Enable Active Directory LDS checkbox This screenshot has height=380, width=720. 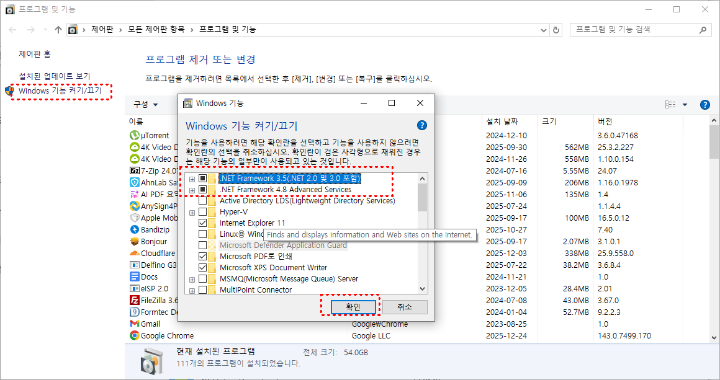click(202, 201)
